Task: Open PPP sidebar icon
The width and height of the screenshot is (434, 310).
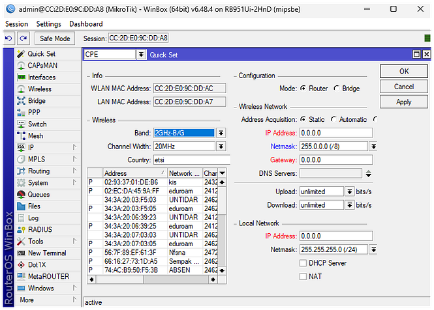Action: (x=21, y=113)
